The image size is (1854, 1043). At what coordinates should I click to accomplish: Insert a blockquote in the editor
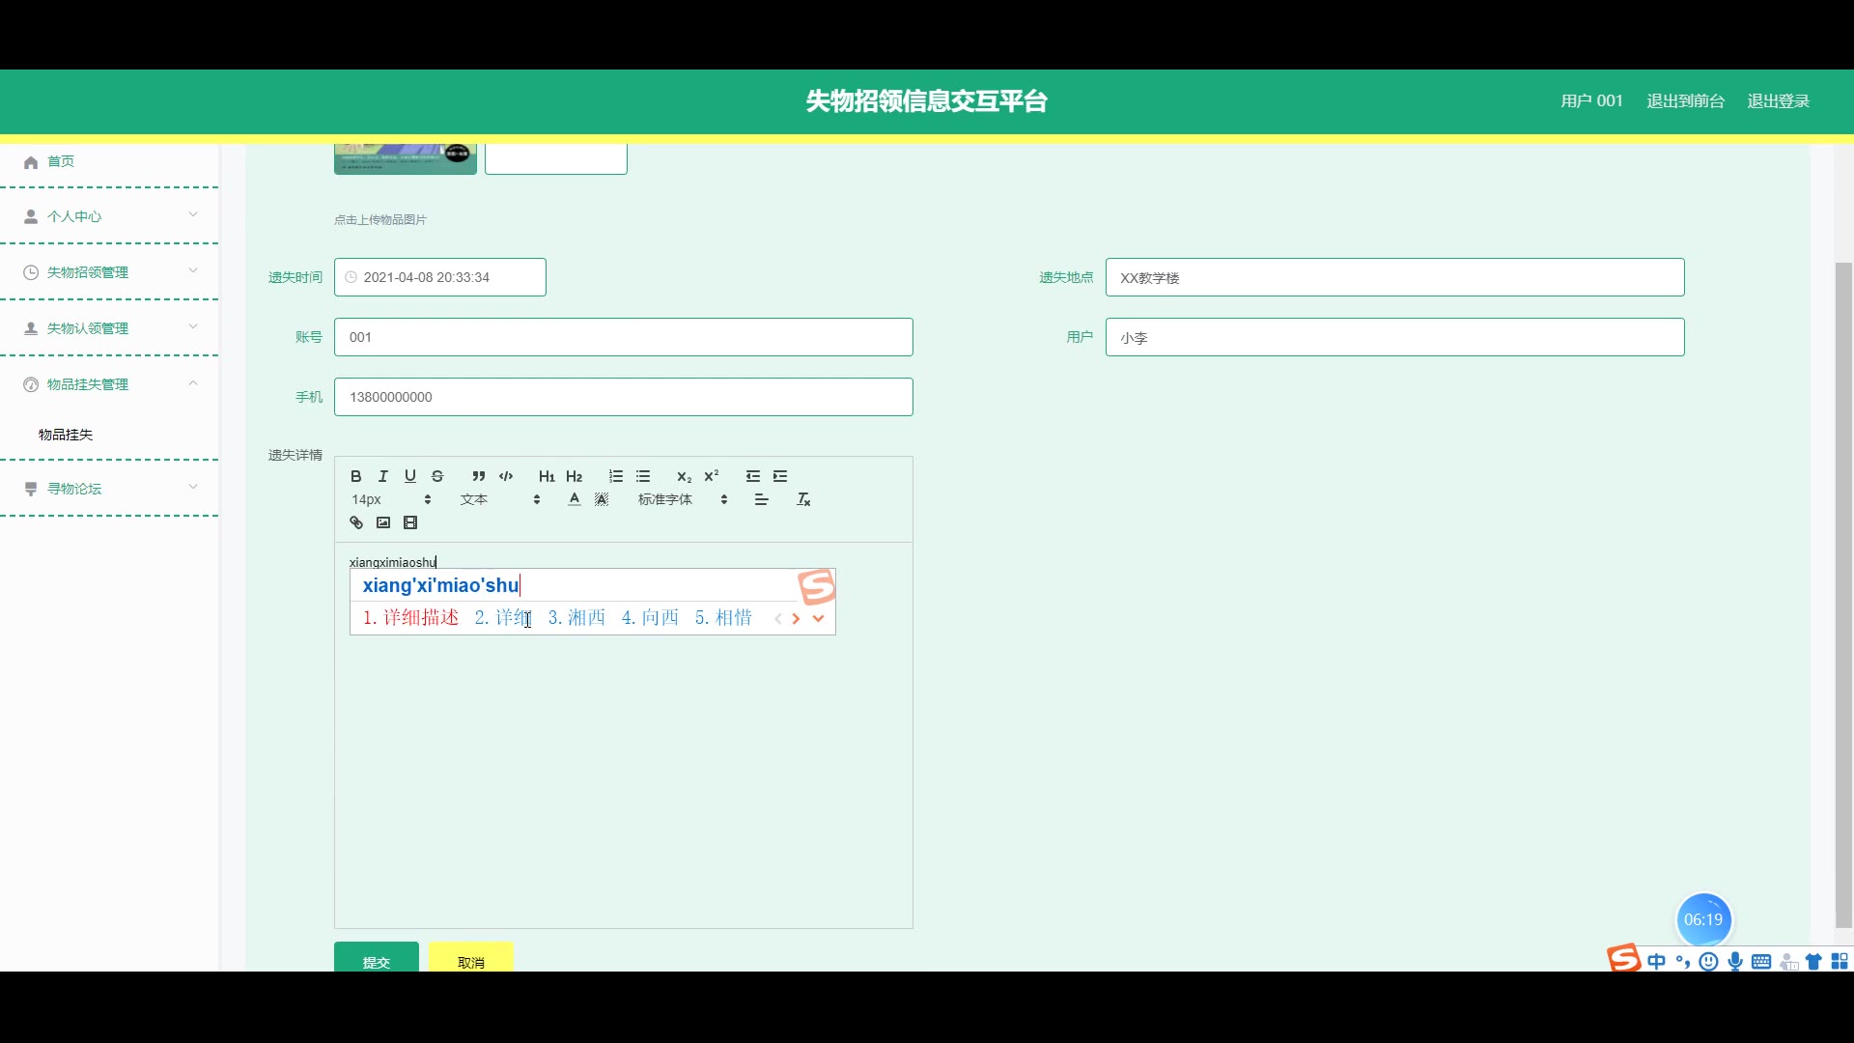478,476
